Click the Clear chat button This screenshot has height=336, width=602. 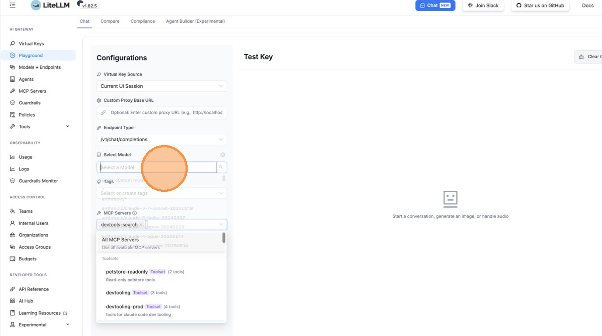[x=589, y=57]
